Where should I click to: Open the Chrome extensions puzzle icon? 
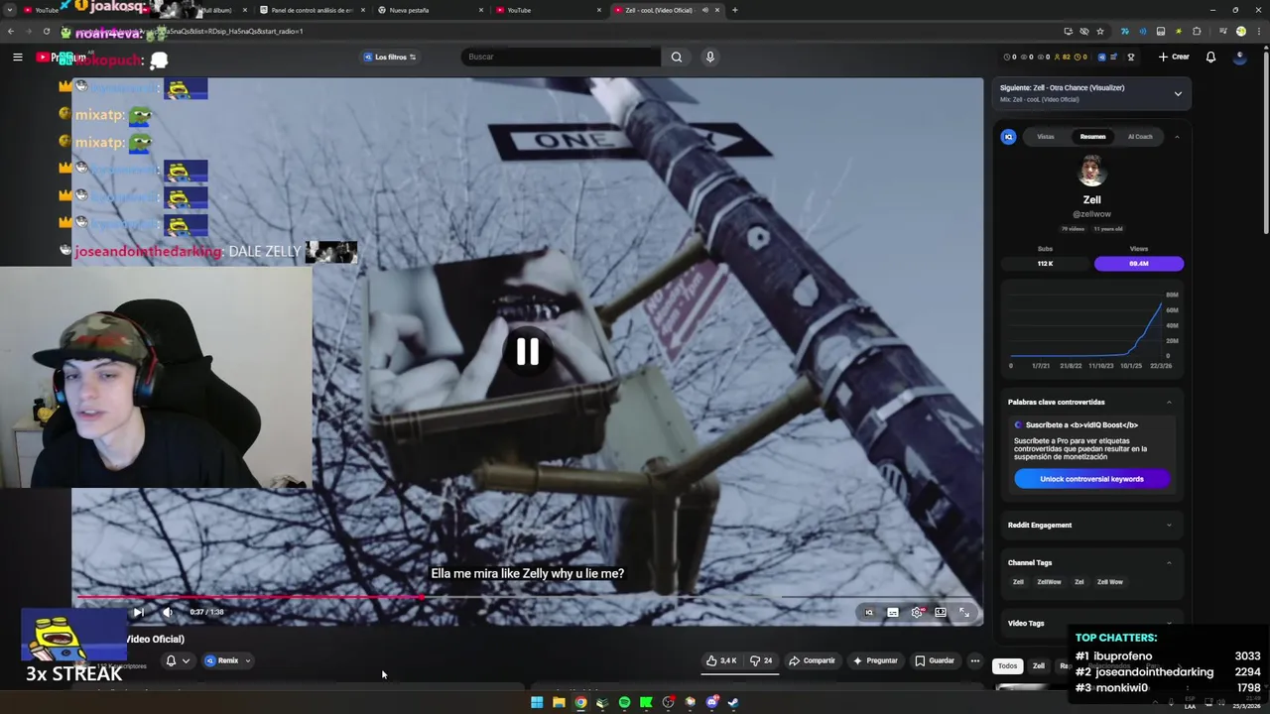tap(1198, 31)
